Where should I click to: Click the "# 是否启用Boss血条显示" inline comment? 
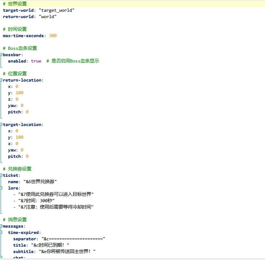point(73,61)
